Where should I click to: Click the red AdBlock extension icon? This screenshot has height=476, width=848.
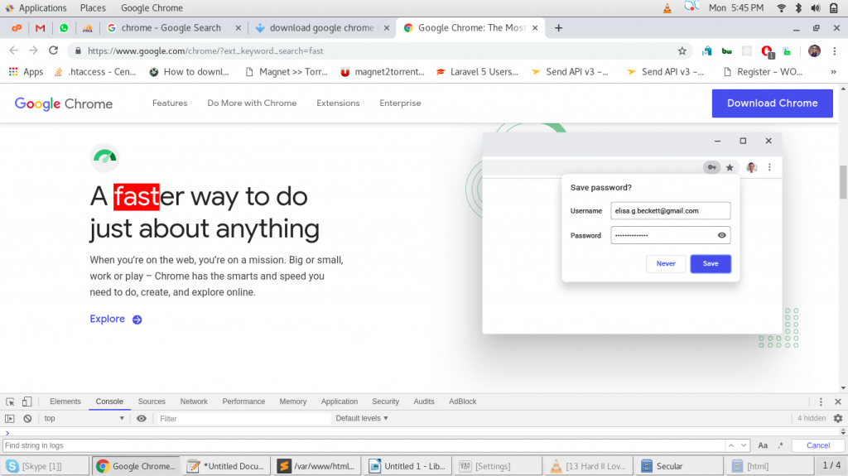[767, 51]
